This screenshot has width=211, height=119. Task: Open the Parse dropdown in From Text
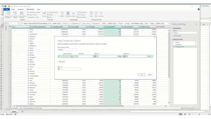pyautogui.click(x=50, y=17)
